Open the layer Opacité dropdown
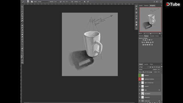183x103 pixels. tap(162, 70)
